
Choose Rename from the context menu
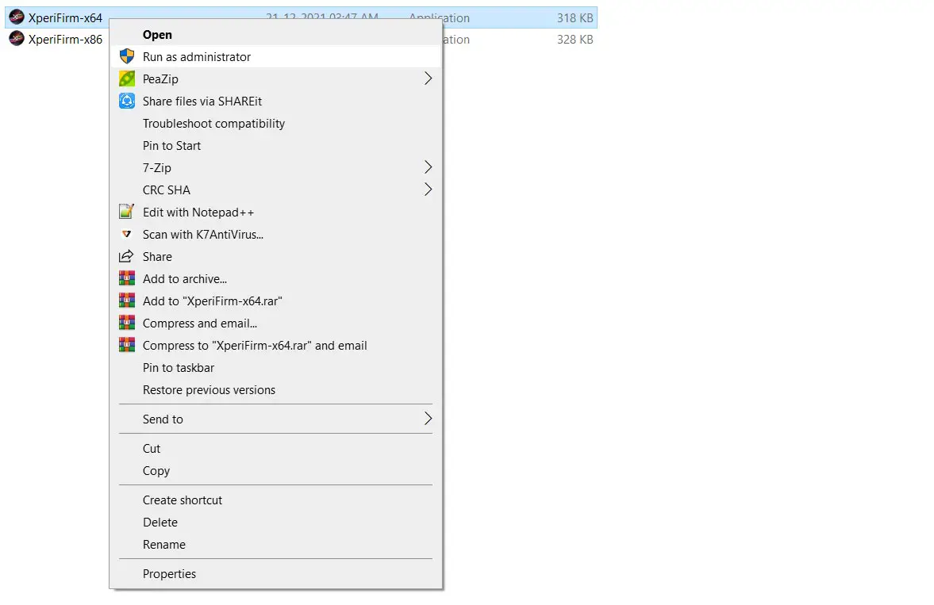276,544
